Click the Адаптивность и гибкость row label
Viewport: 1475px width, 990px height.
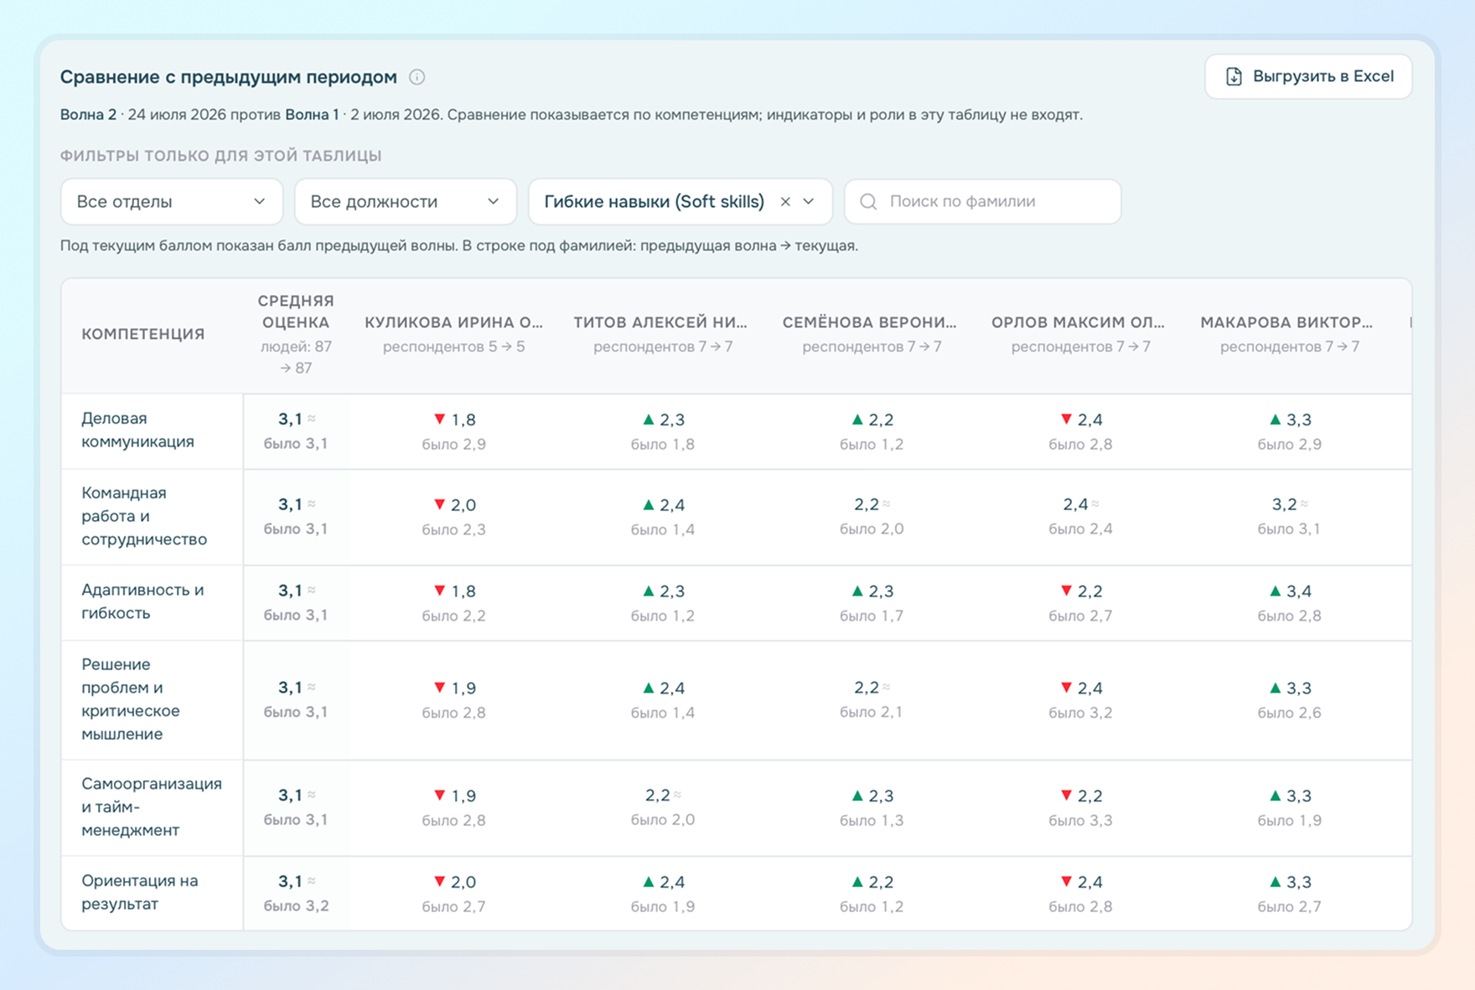pos(142,601)
